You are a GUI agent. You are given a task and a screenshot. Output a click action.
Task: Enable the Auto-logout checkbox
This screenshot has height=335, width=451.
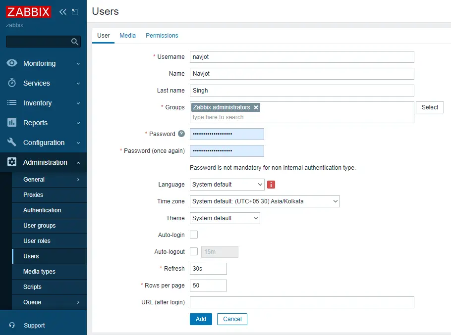193,251
